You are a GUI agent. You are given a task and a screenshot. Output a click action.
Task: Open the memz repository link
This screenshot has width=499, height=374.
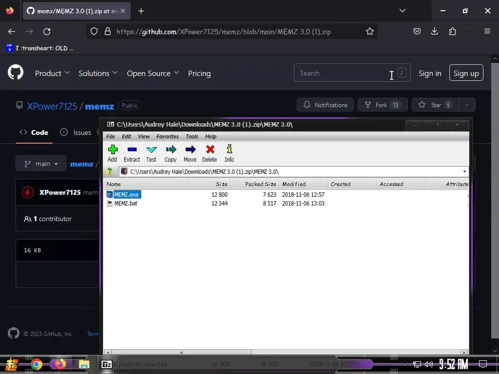pos(99,106)
